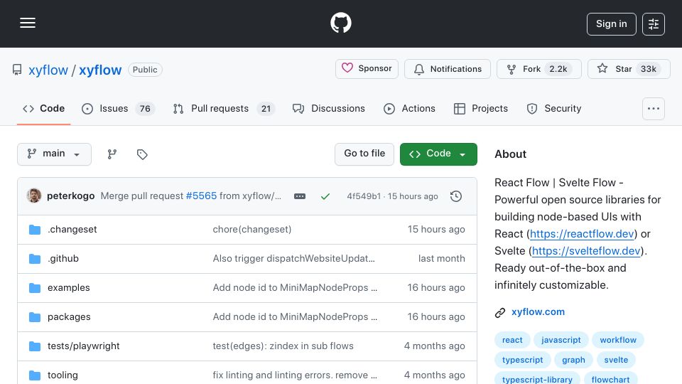This screenshot has height=384, width=682.
Task: Open examples row 'Add node id' commit
Action: pos(295,288)
